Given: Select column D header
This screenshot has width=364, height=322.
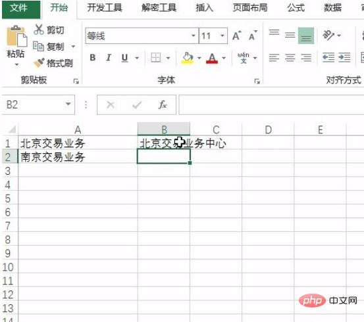Looking at the screenshot, I should coord(268,129).
